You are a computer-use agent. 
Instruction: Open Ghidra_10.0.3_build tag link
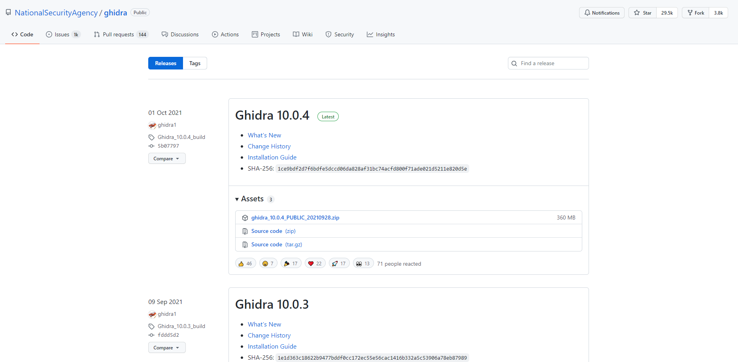[181, 326]
